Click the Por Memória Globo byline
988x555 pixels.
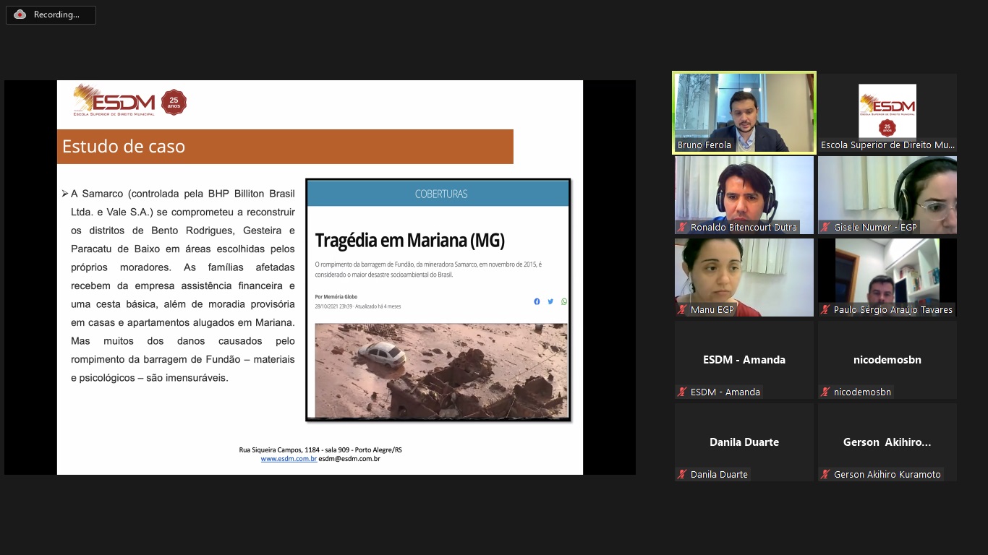coord(336,297)
